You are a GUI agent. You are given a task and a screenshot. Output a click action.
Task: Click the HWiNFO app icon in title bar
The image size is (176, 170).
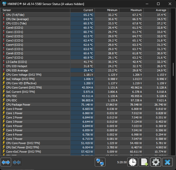tap(4, 4)
